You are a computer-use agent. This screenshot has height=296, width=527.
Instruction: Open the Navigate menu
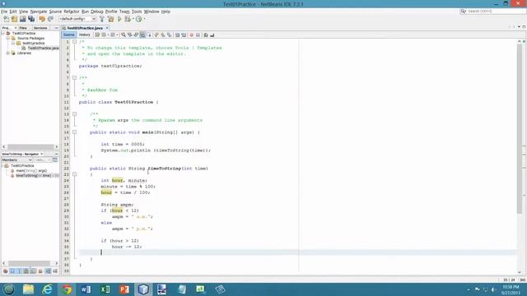pos(39,12)
